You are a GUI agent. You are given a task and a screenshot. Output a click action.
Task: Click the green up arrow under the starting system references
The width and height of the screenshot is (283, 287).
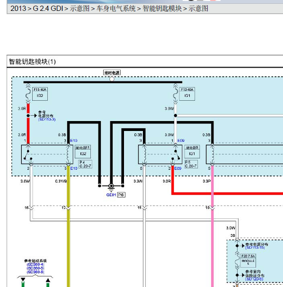point(48,282)
